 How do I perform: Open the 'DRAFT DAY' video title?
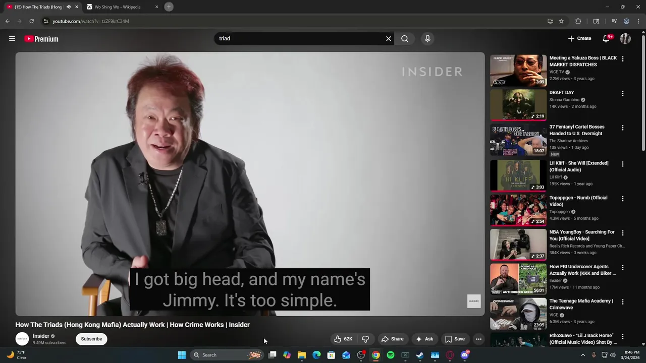pyautogui.click(x=562, y=93)
